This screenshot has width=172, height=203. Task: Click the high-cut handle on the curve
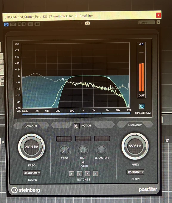(x=109, y=78)
